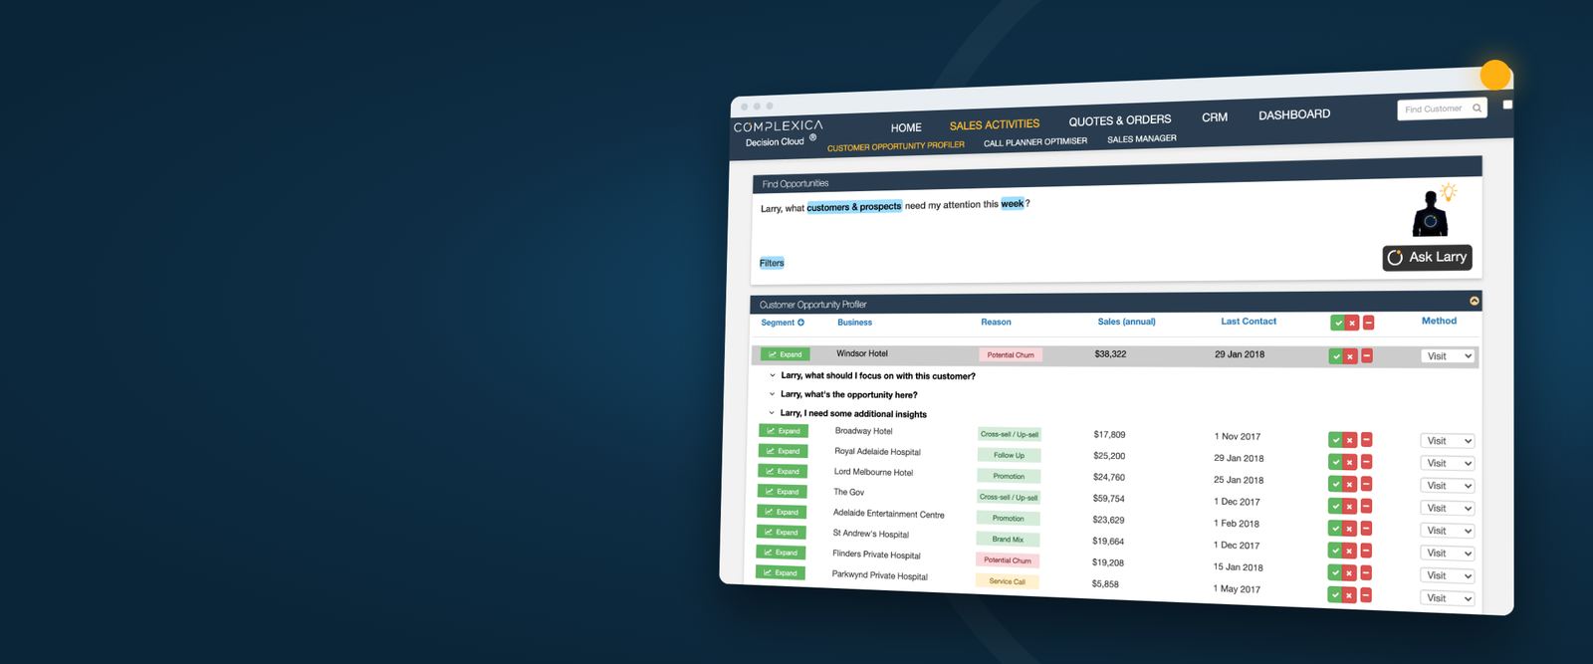
Task: Select the Customer Opportunity Profiler submenu
Action: pos(896,146)
